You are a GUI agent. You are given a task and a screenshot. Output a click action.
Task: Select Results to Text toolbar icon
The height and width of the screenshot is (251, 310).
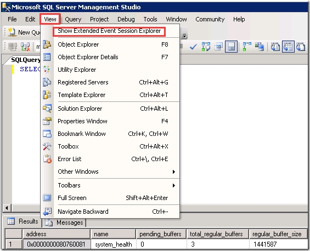pyautogui.click(x=275, y=47)
